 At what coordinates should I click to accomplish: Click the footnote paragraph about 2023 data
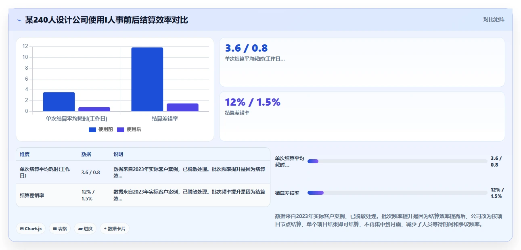389,220
